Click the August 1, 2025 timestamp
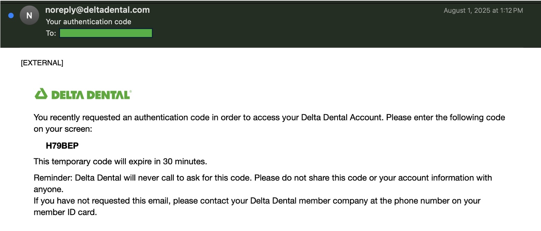Image resolution: width=541 pixels, height=231 pixels. [483, 11]
